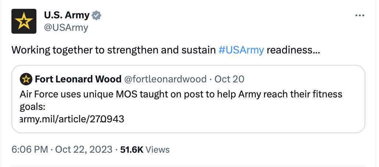Image resolution: width=379 pixels, height=167 pixels.
Task: Open the U.S. Army display name
Action: (67, 15)
